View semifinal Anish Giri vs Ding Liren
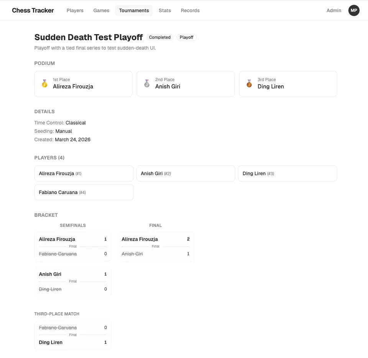This screenshot has height=358, width=368. click(x=73, y=282)
